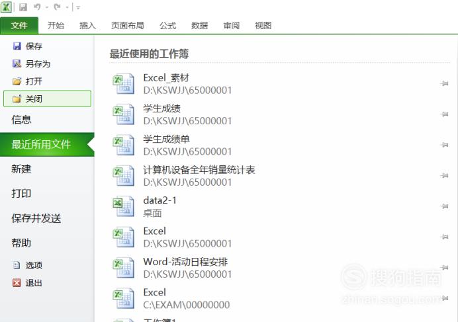
Task: Pin Excel_素材 to the recent list
Action: (x=444, y=84)
